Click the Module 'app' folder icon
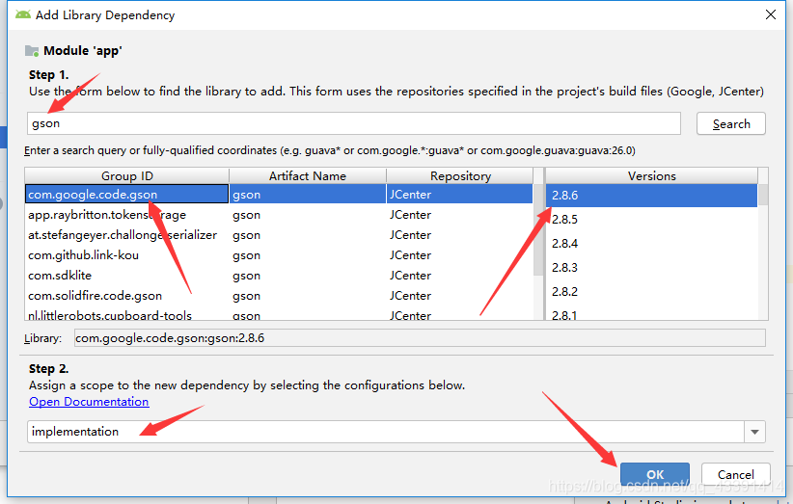This screenshot has height=504, width=793. point(32,51)
